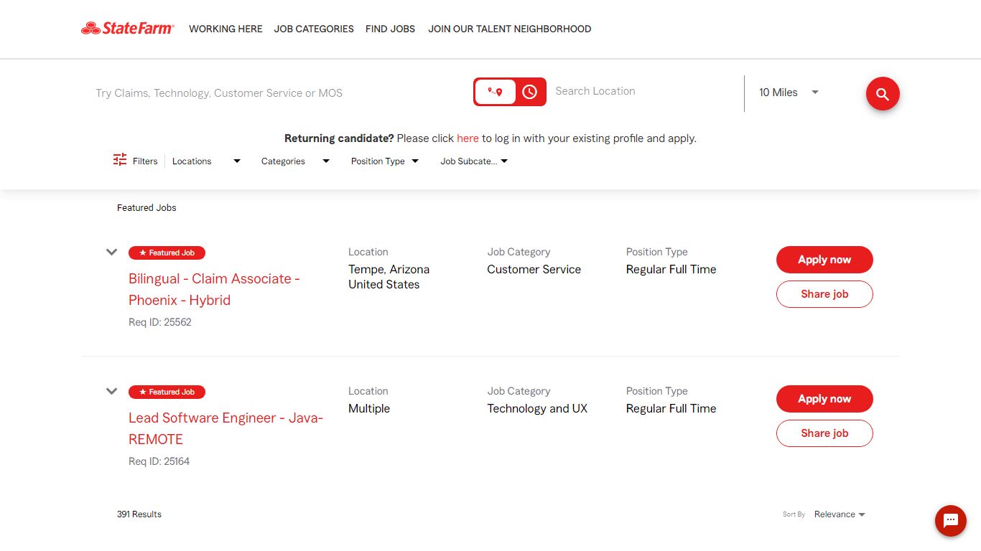The height and width of the screenshot is (551, 981).
Task: Click the 'Customer Service' category text
Action: [534, 269]
